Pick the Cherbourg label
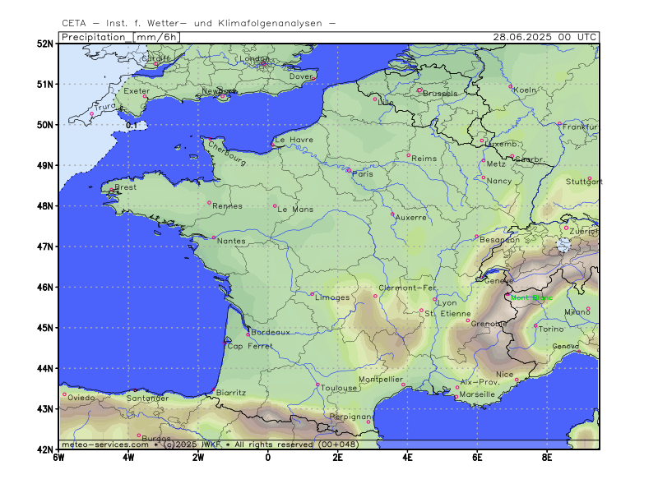 tap(227, 154)
